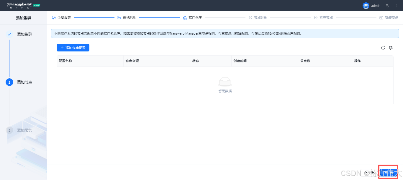Click the step 2 circle 添加节点
The width and height of the screenshot is (403, 180).
9,82
